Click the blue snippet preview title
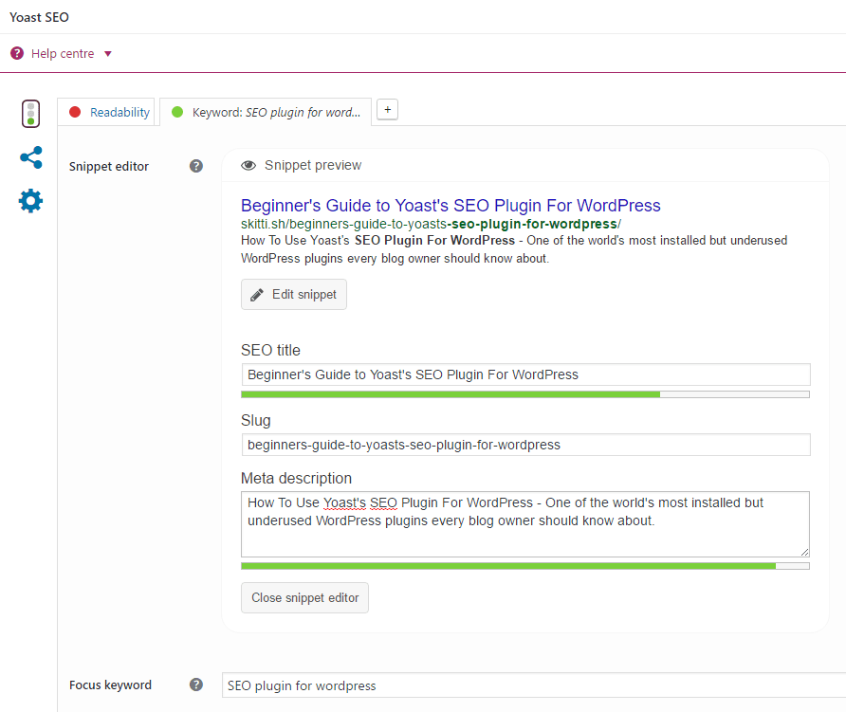 [x=451, y=206]
